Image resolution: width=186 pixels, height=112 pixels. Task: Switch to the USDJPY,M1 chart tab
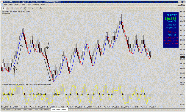[28, 110]
